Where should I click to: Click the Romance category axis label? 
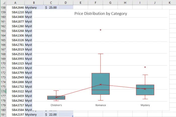coord(101,105)
